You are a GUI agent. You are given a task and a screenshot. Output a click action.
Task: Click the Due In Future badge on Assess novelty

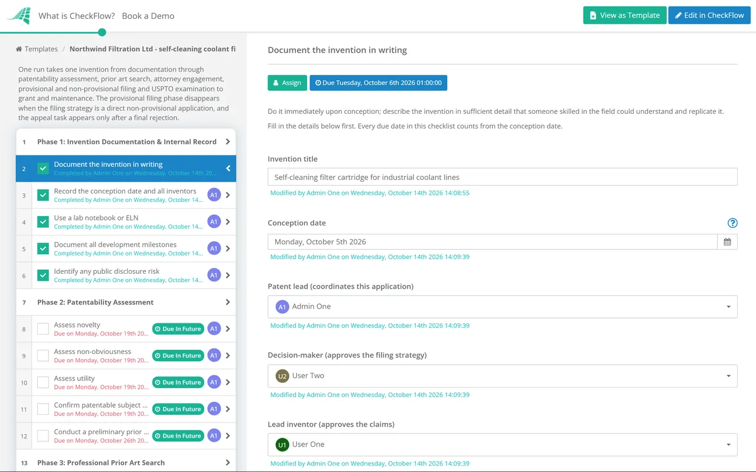pos(178,329)
